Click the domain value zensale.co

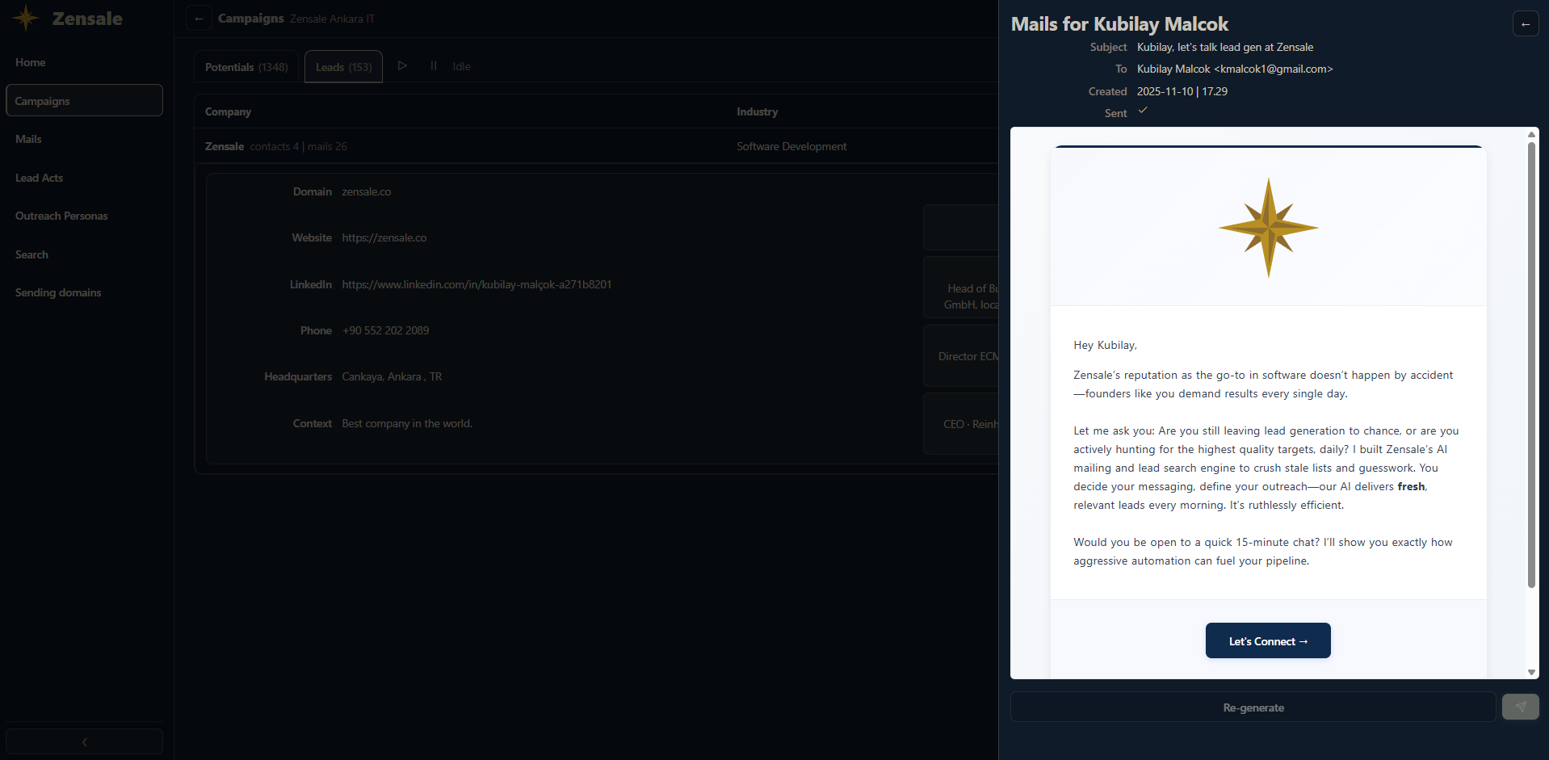pos(366,191)
